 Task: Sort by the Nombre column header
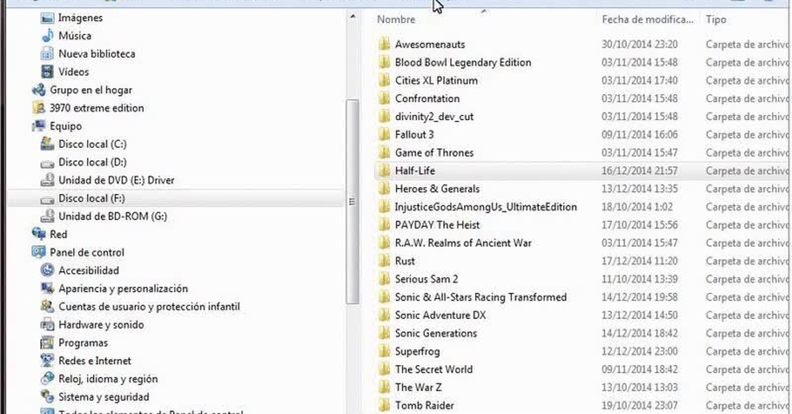click(x=396, y=20)
